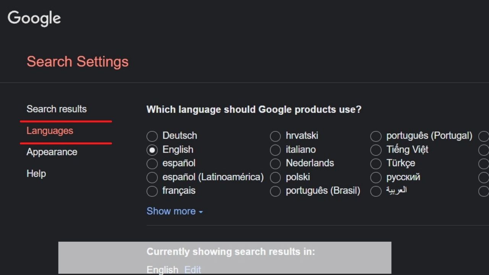Pick Tiếng Việt as the language

[x=376, y=150]
